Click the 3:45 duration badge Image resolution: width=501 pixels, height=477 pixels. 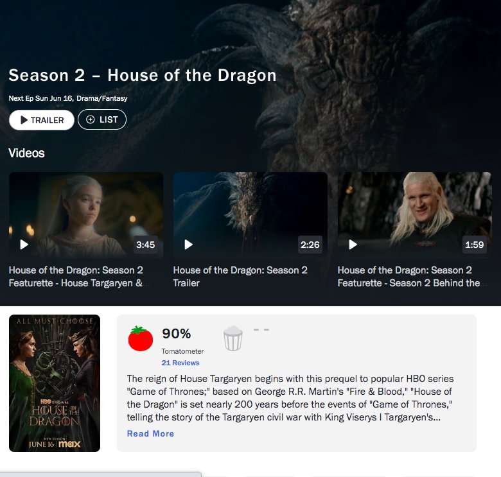(x=145, y=245)
